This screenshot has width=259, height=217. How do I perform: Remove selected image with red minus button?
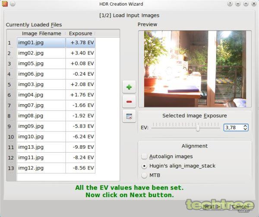[x=129, y=102]
